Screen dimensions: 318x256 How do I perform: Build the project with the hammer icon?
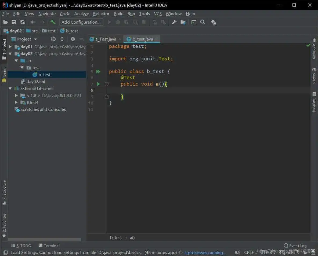point(53,22)
